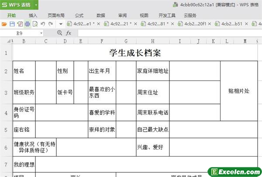Switch to document tab 4cb2...b51
The width and height of the screenshot is (262, 177).
click(x=229, y=24)
